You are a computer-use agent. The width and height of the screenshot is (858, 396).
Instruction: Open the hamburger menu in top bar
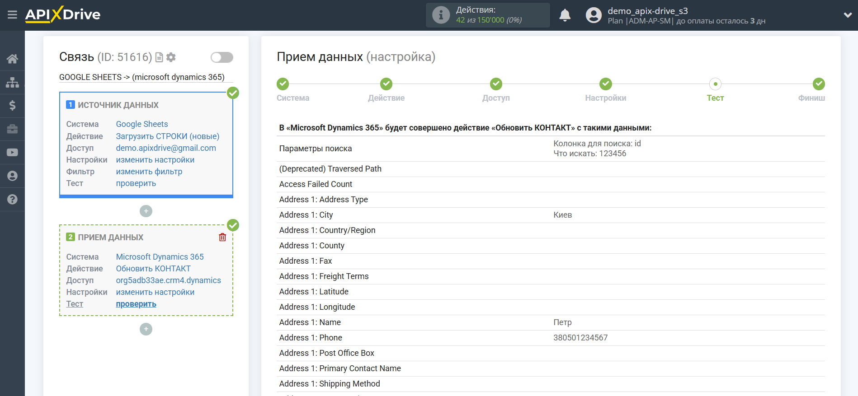(x=12, y=15)
